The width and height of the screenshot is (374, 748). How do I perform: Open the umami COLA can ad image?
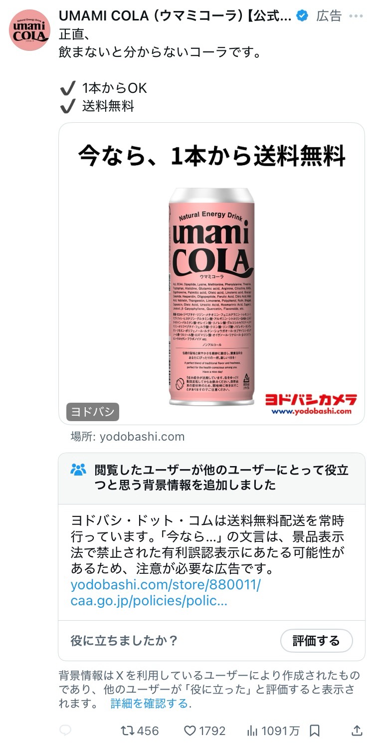click(x=211, y=273)
